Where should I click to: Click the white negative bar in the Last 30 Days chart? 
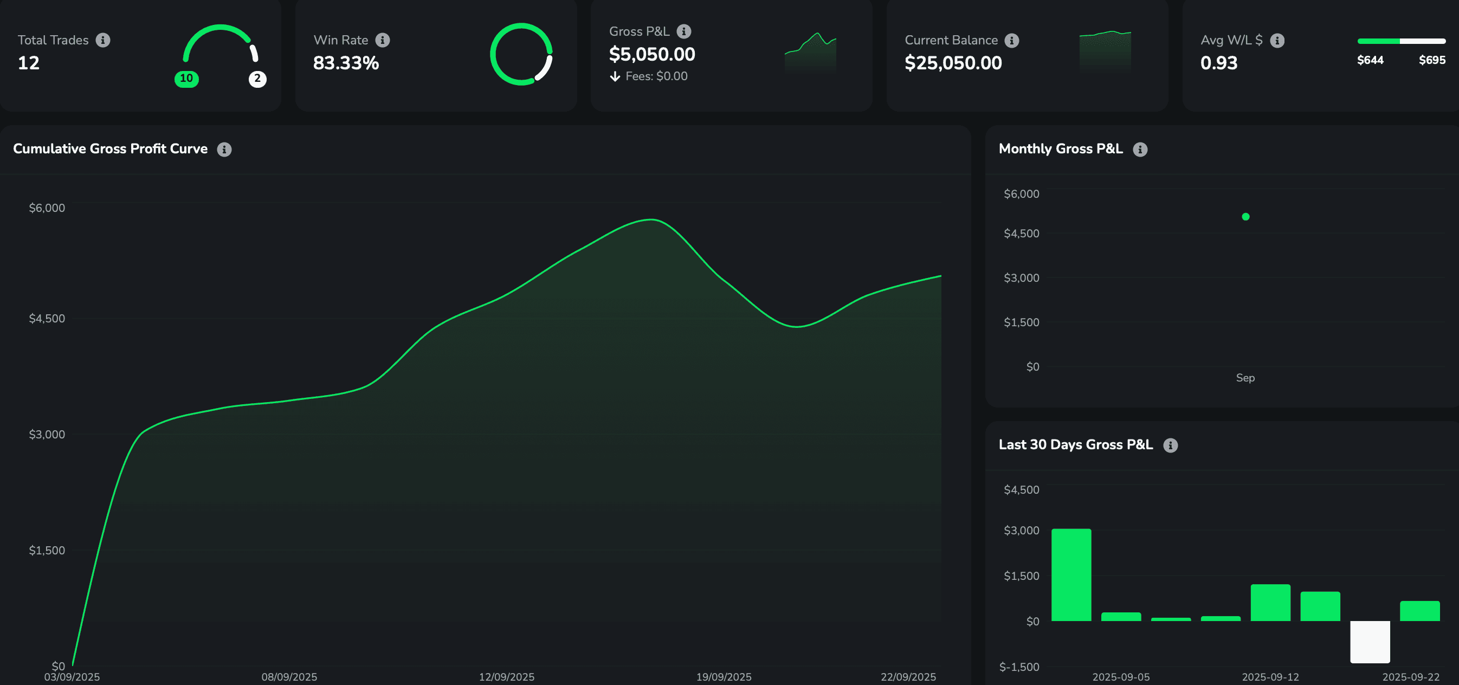pos(1370,642)
